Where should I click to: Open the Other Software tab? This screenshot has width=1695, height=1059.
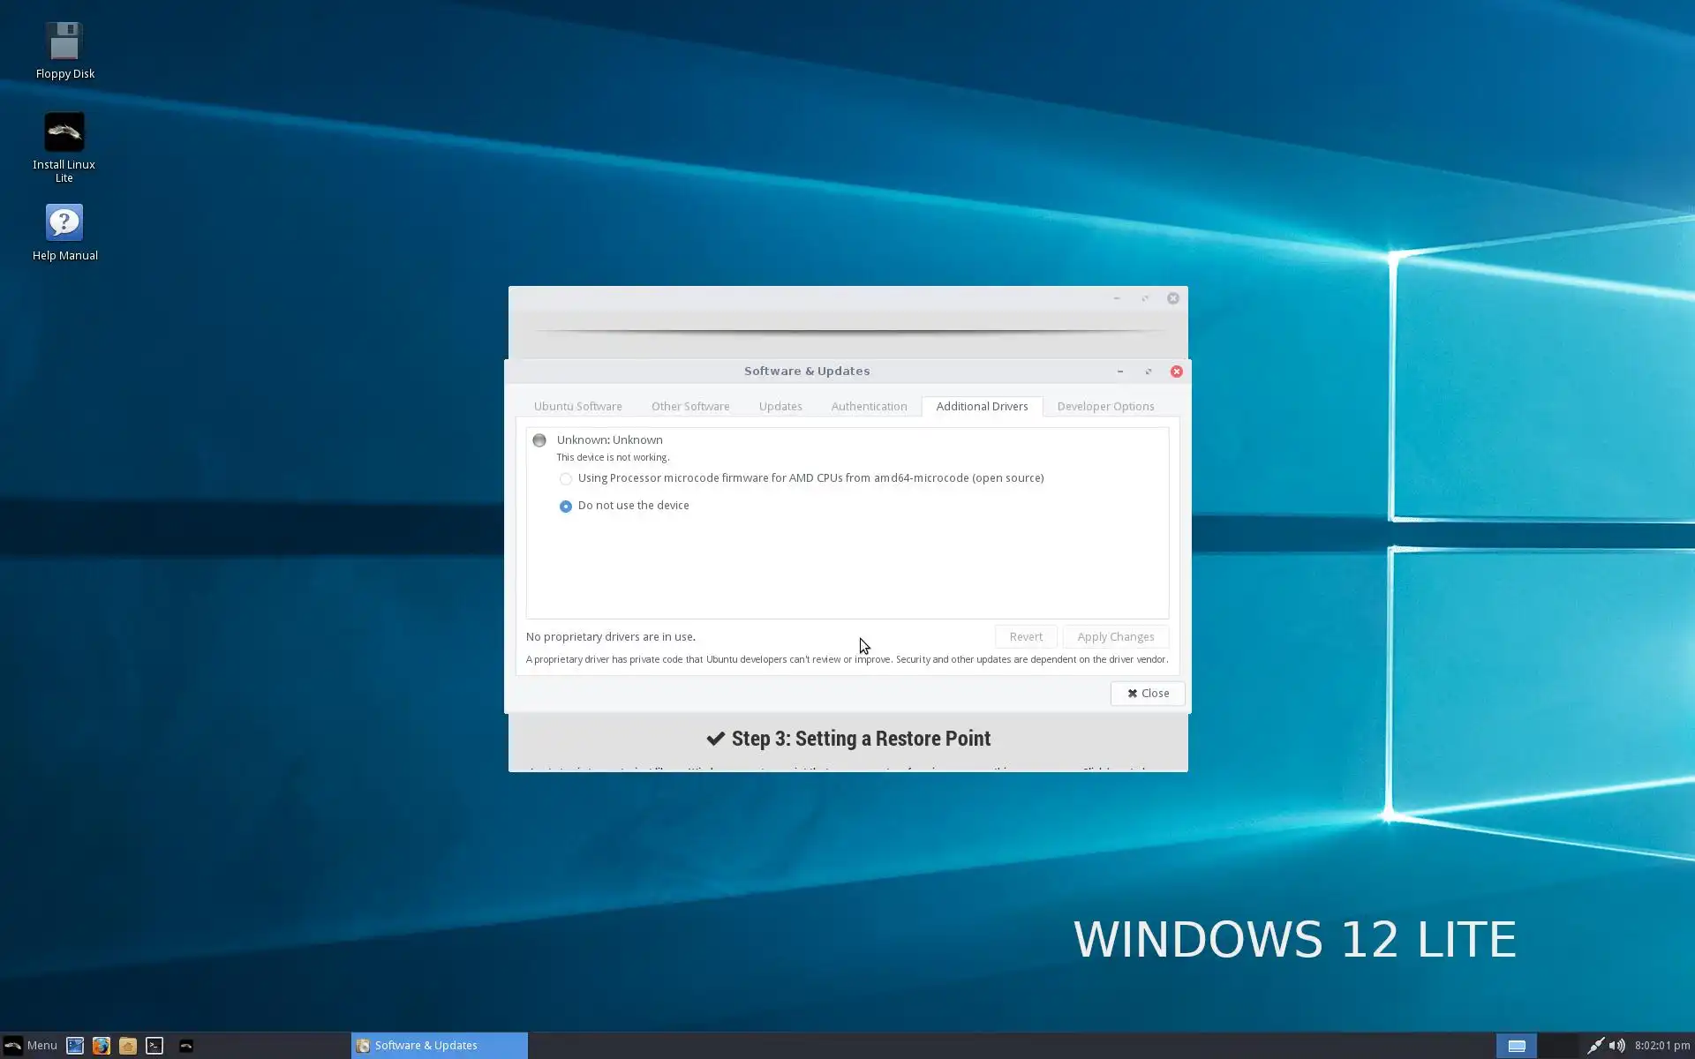pos(689,407)
